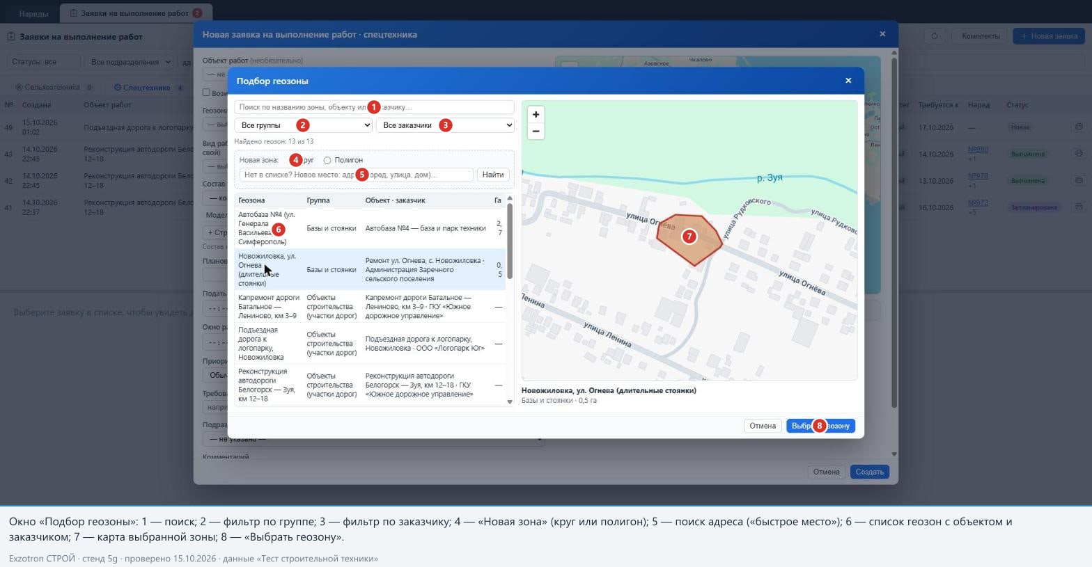Click the print icon in the №978 row

(1079, 180)
